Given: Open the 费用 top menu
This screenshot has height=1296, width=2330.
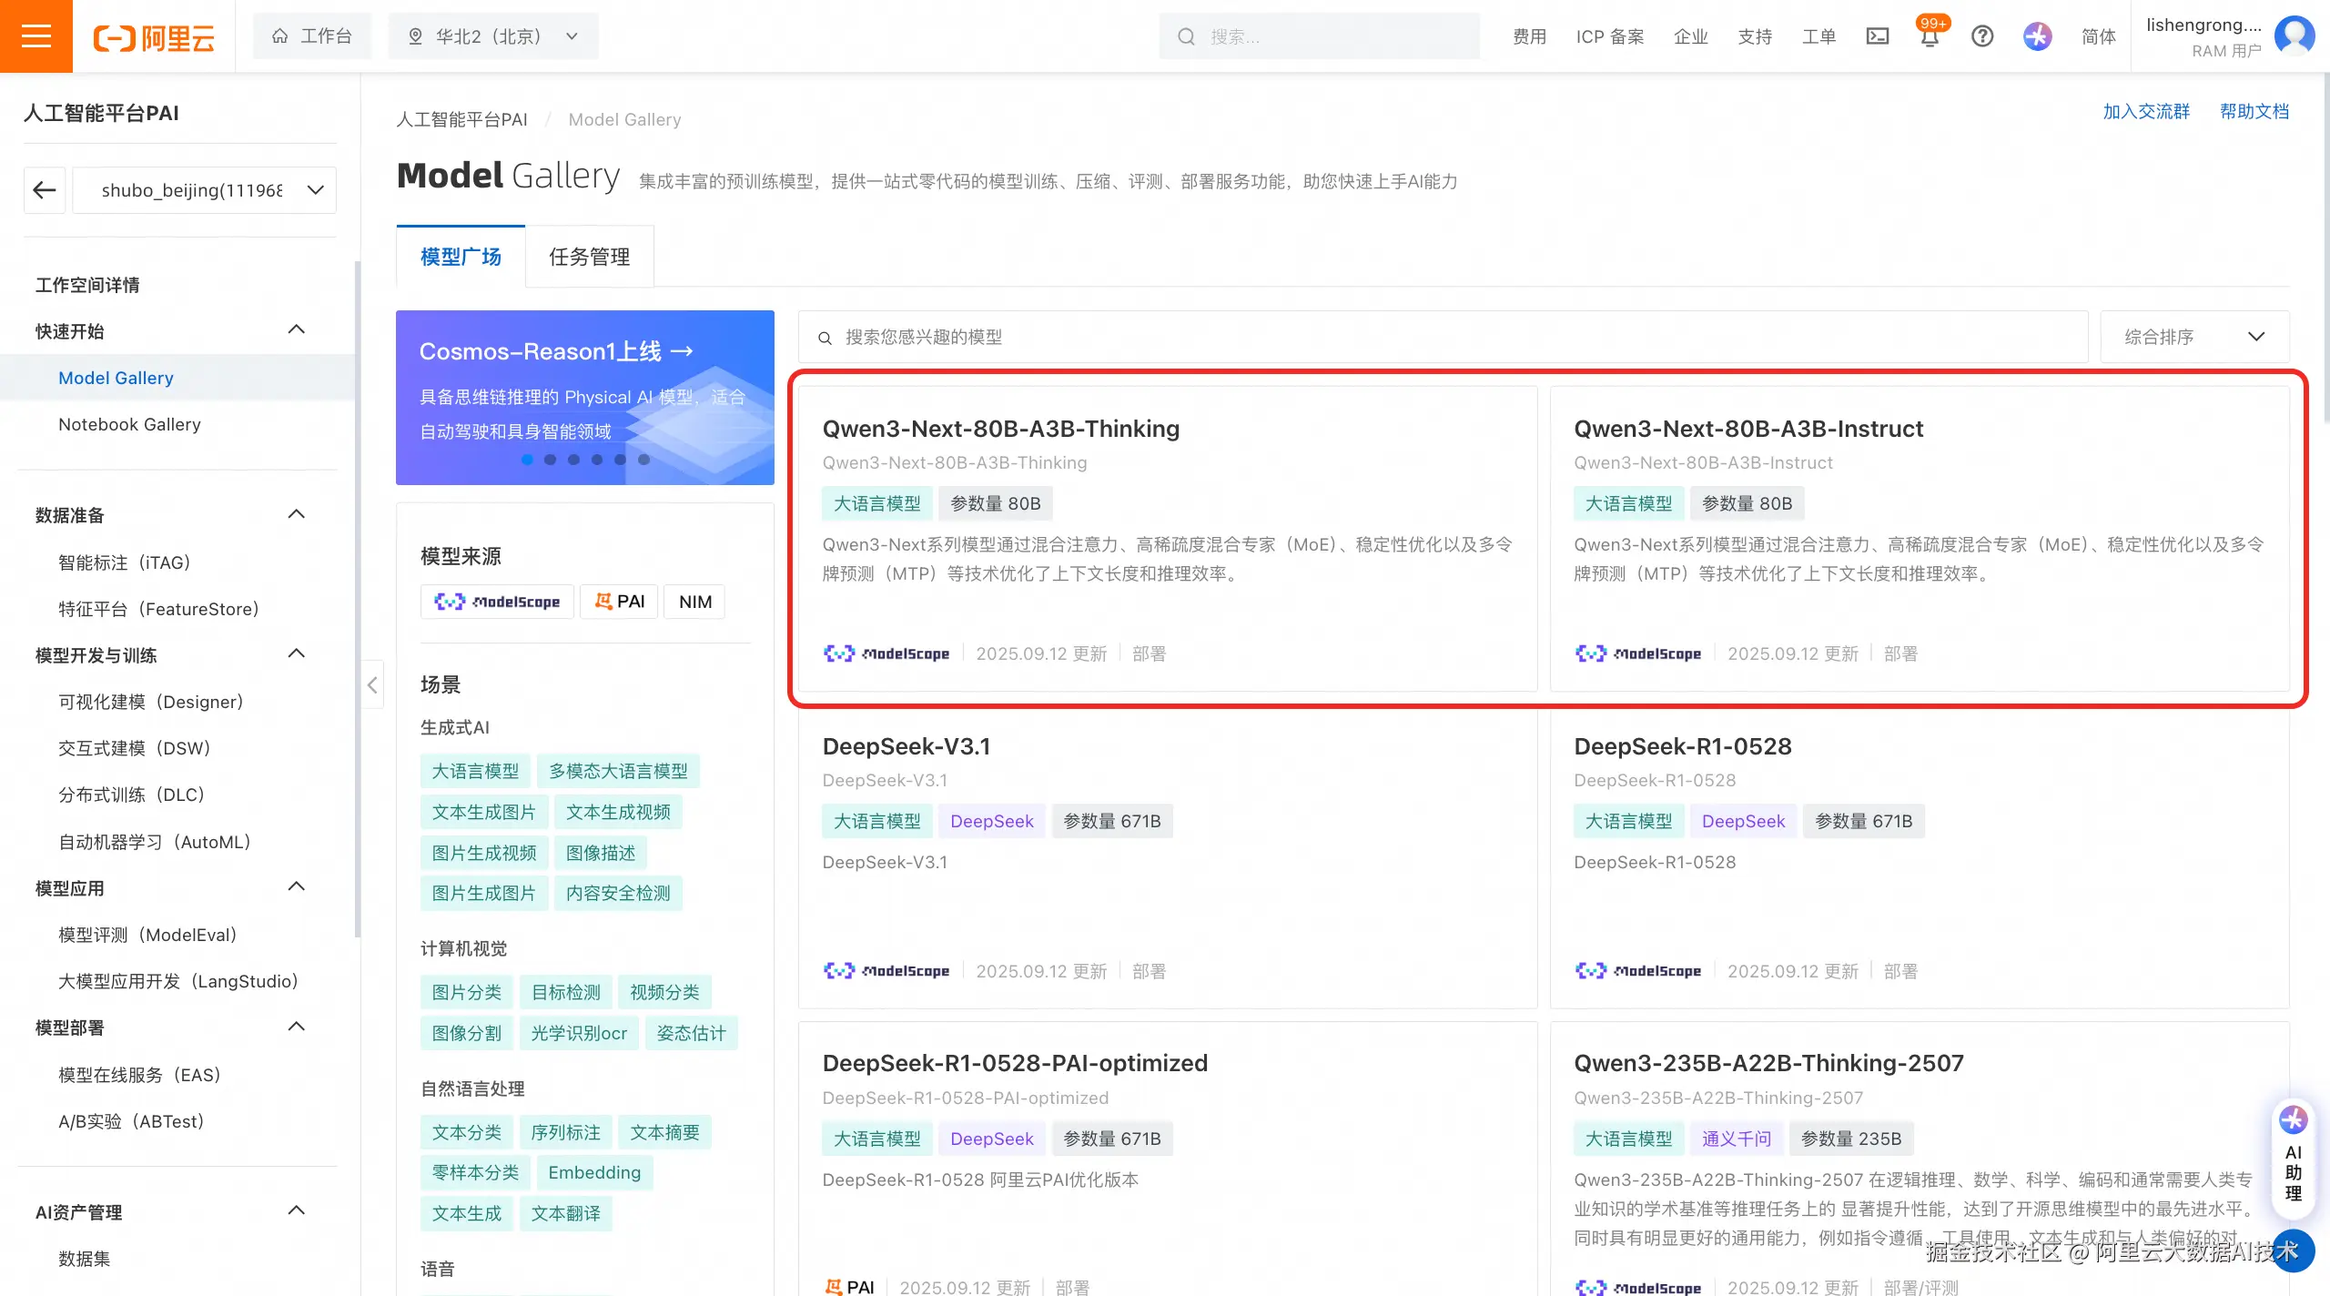Looking at the screenshot, I should 1530,36.
